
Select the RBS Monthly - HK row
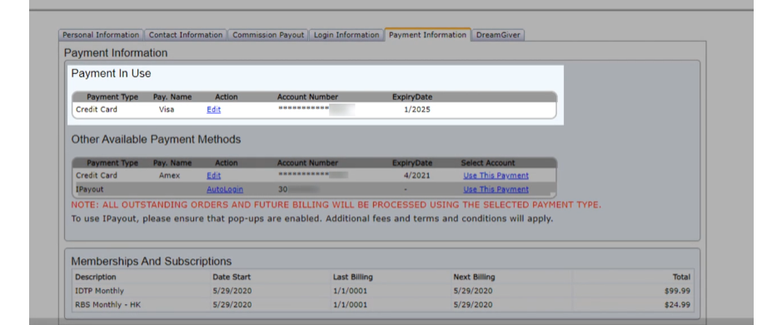click(x=382, y=304)
